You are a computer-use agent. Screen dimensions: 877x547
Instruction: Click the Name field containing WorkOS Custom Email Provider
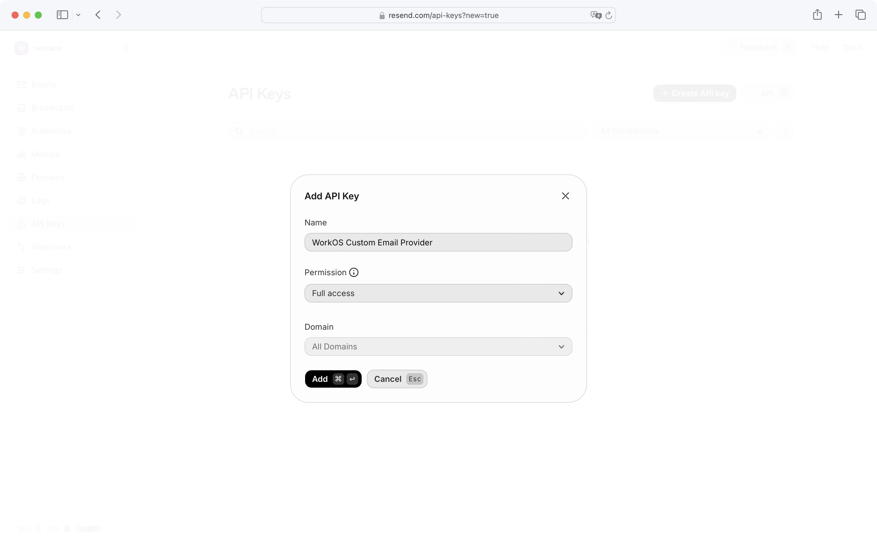pyautogui.click(x=438, y=242)
